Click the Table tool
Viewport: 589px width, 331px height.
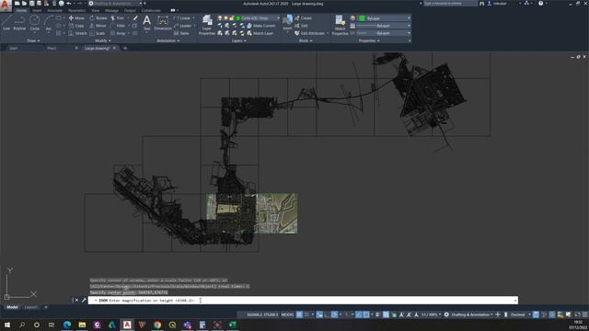181,33
